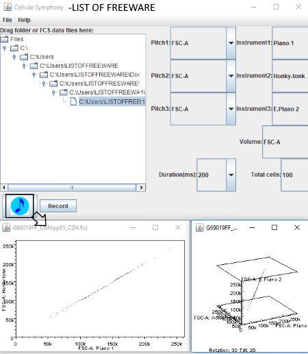The height and width of the screenshot is (354, 308).
Task: Click the Pitch2 FSC-A value field
Action: pyautogui.click(x=198, y=76)
